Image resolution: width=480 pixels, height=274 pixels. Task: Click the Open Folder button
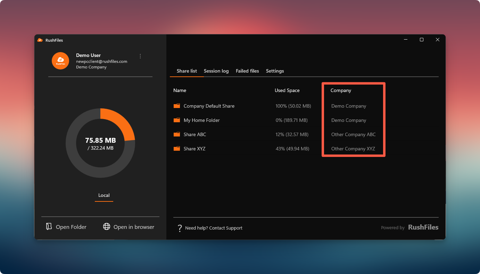coord(66,227)
